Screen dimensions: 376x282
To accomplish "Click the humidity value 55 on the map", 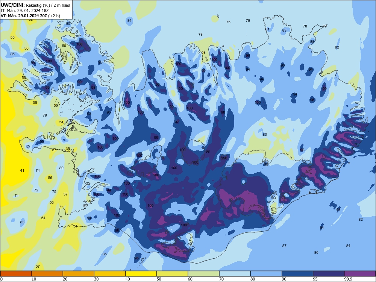I will [12, 37].
